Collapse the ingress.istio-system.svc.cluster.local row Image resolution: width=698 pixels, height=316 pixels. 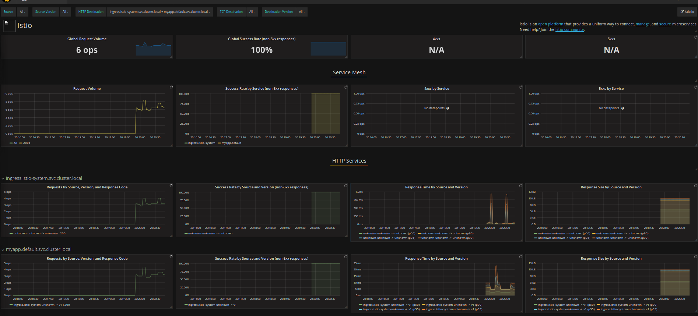pos(44,178)
